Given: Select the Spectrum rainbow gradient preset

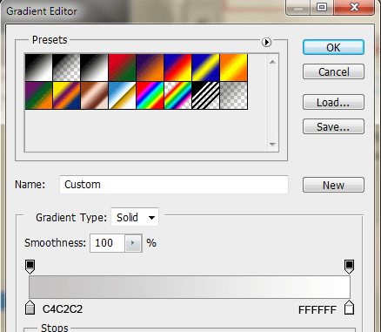Looking at the screenshot, I should click(150, 95).
